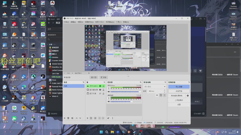Open taskbar Search icon

[107, 132]
